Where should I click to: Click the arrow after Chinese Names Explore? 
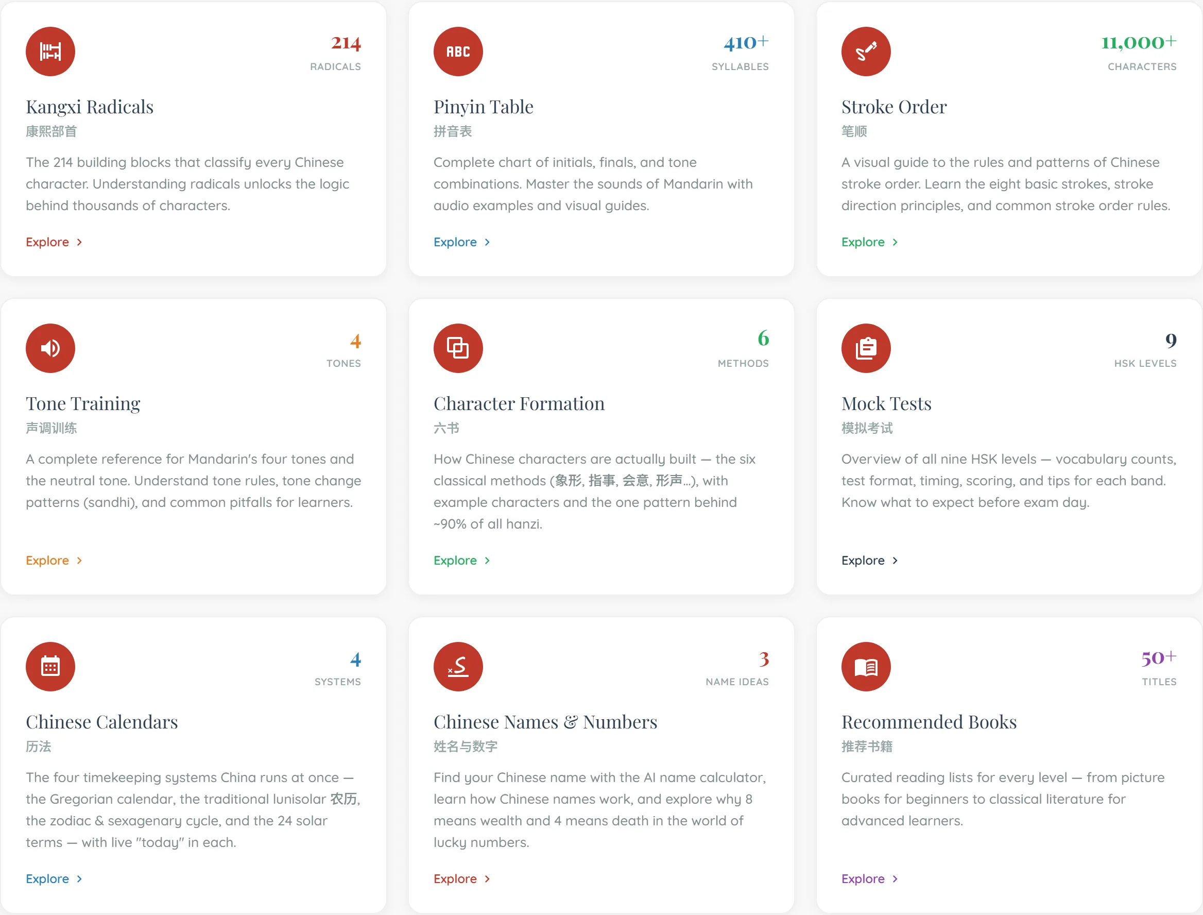click(487, 879)
